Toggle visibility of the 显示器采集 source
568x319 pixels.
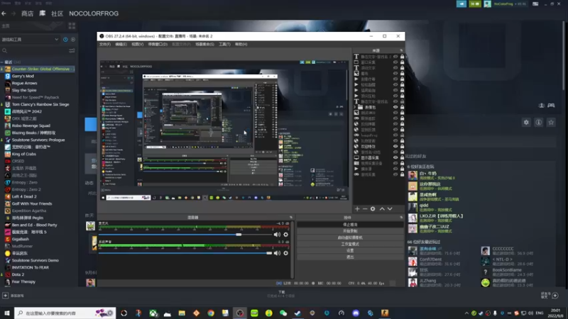tap(395, 157)
